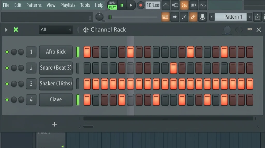Select the next pattern arrow
265x148 pixels.
250,17
